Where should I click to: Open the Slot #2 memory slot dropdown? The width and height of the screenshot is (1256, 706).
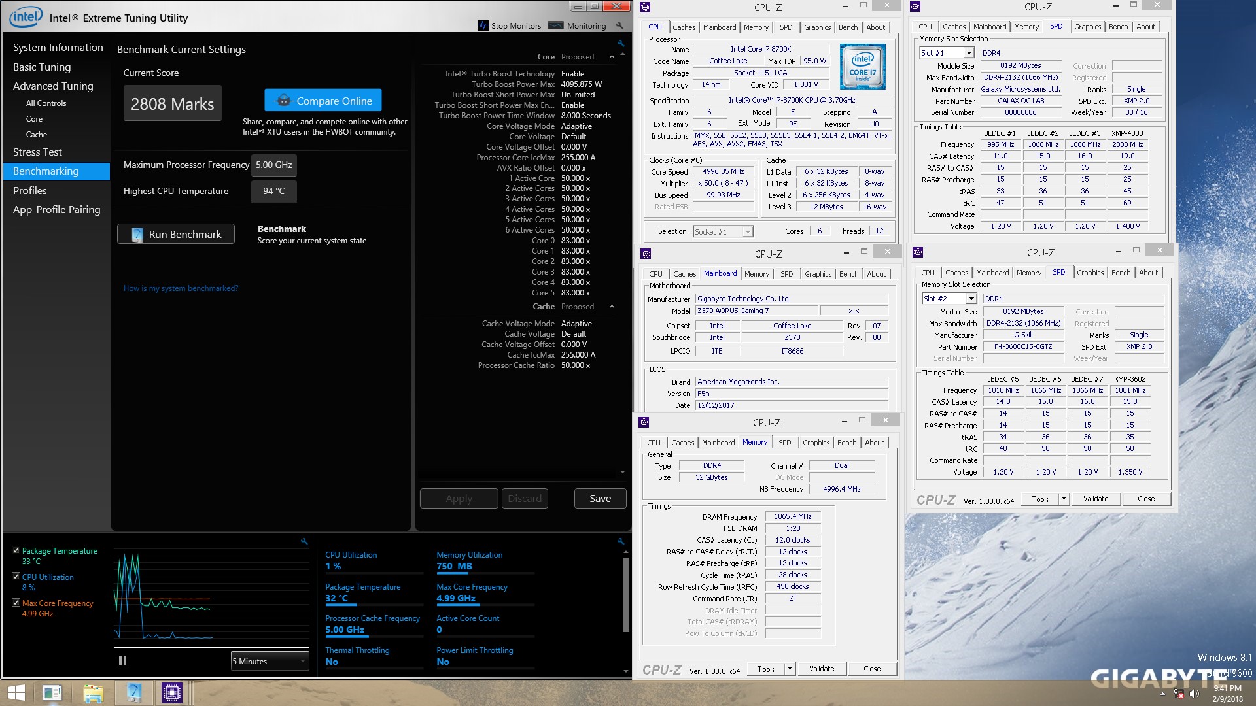(971, 299)
